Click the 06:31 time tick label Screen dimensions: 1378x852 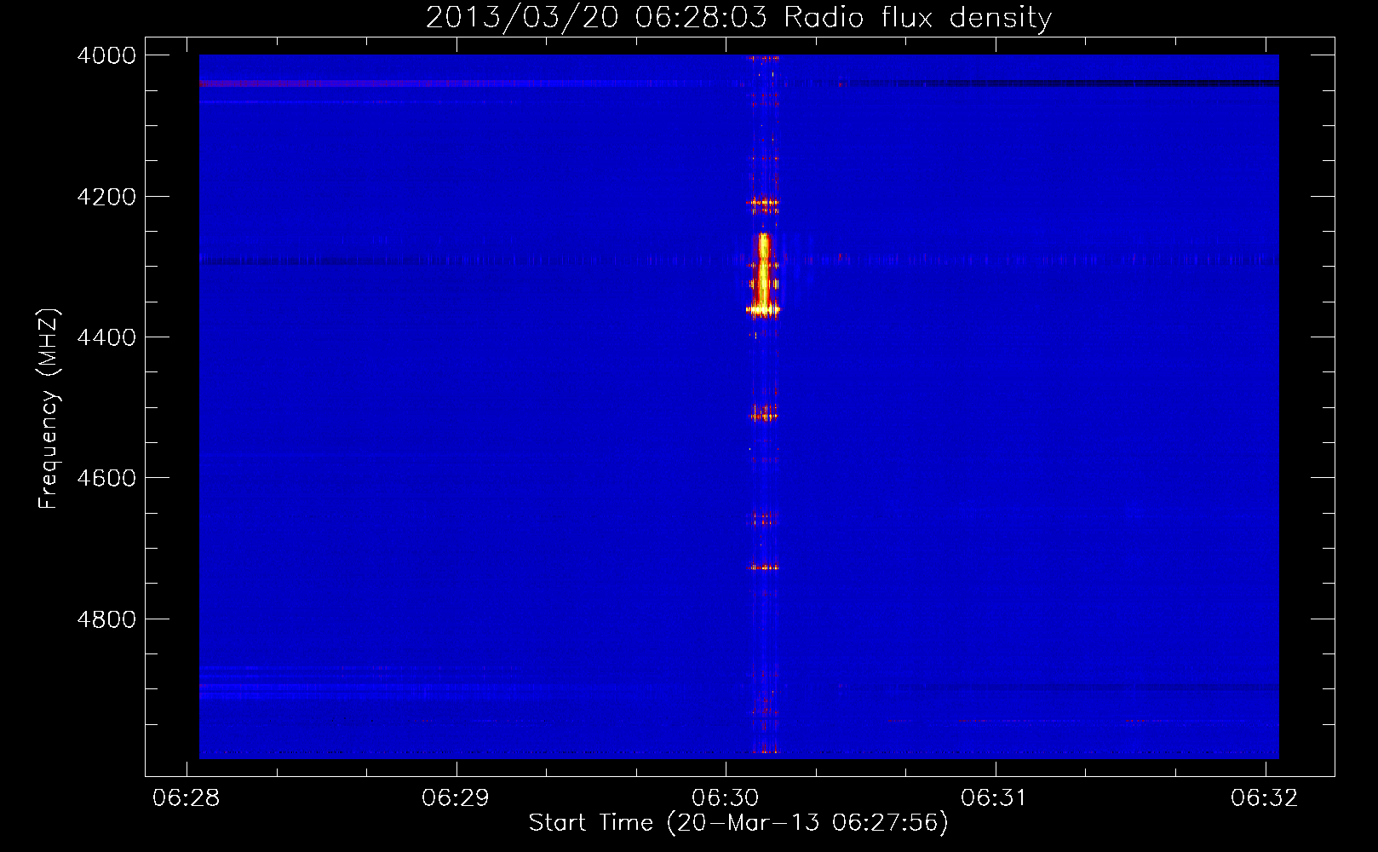(x=995, y=797)
